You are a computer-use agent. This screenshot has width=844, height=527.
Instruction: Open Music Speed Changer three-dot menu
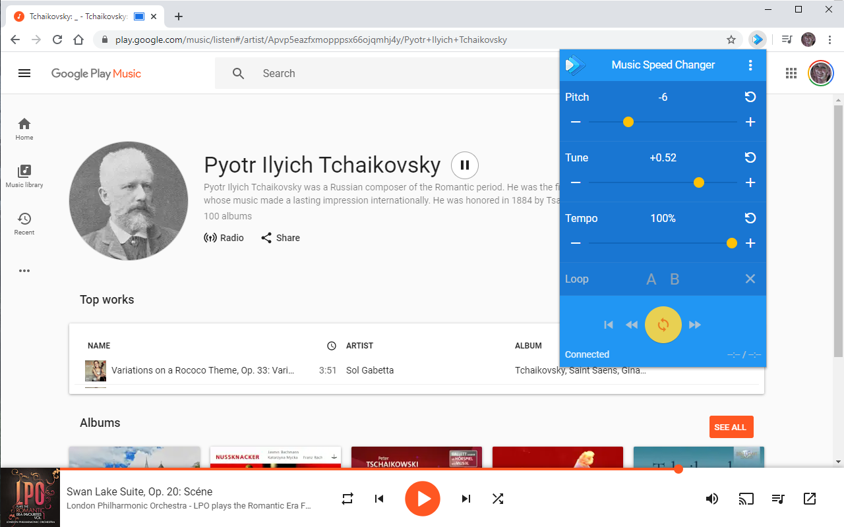(750, 65)
